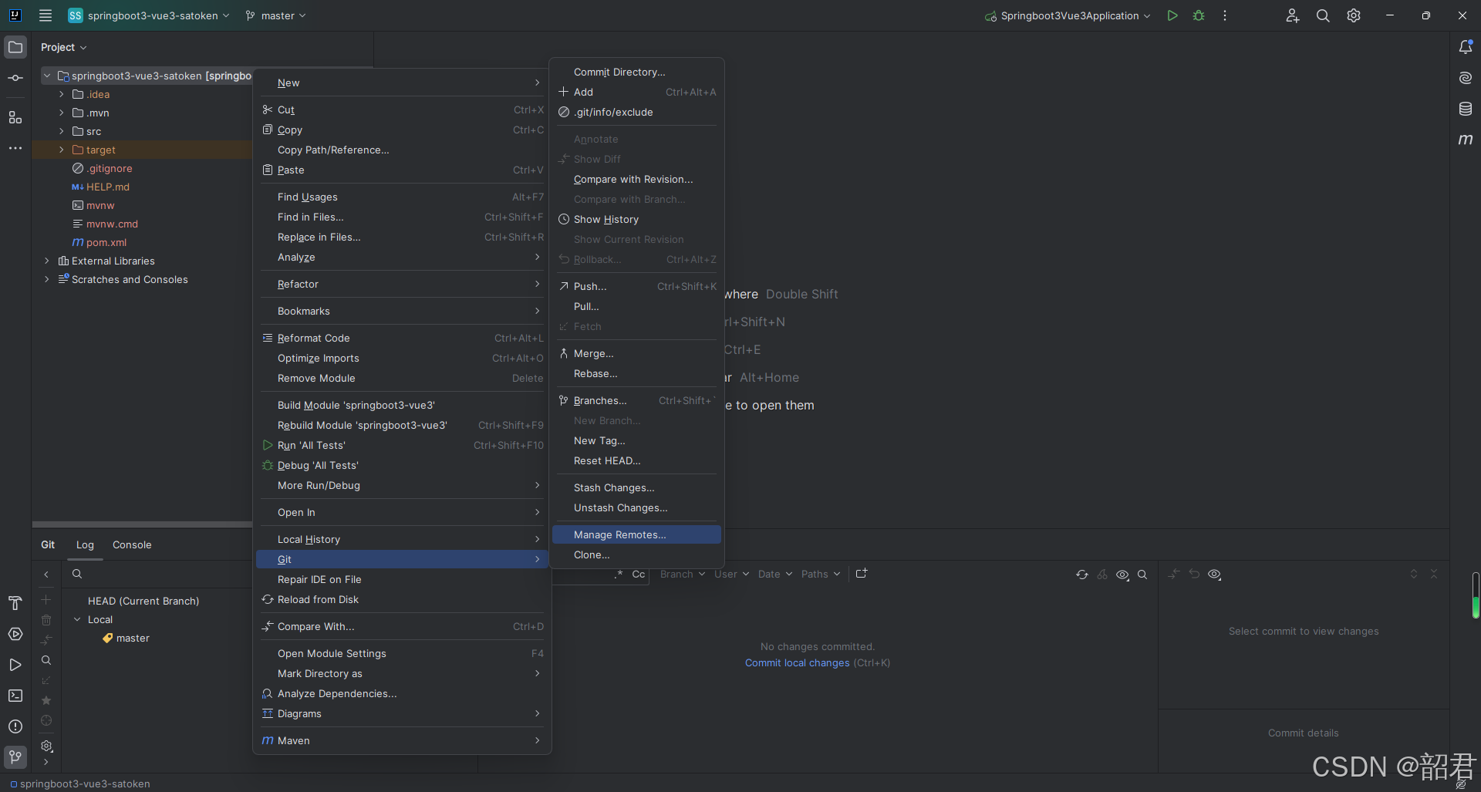
Task: Select Manage Remotes... menu item
Action: pyautogui.click(x=636, y=534)
